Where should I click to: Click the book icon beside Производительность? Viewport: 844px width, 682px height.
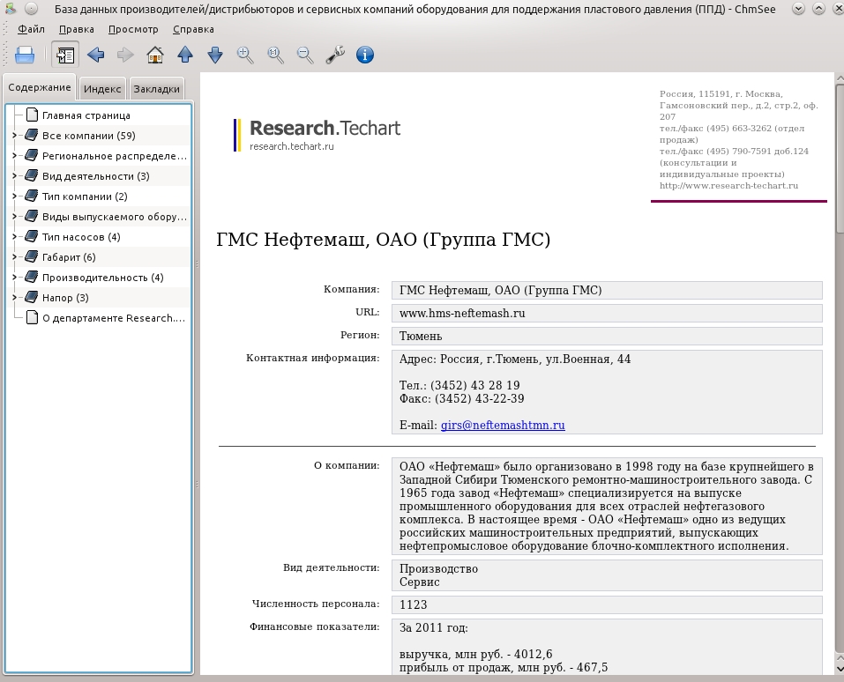click(x=32, y=278)
